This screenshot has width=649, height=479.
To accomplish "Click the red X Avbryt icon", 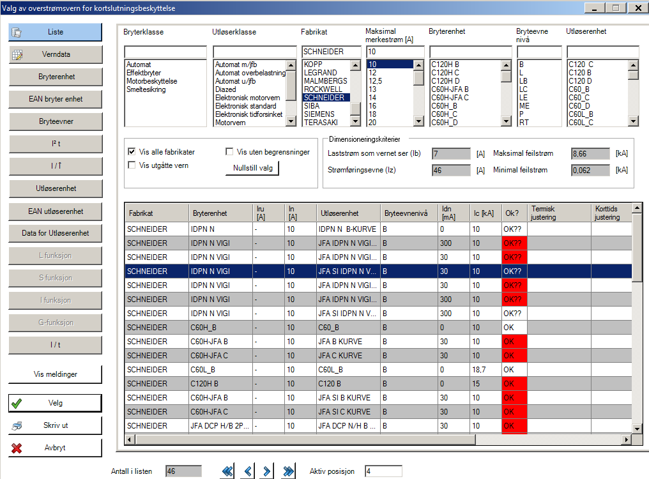I will pyautogui.click(x=17, y=448).
